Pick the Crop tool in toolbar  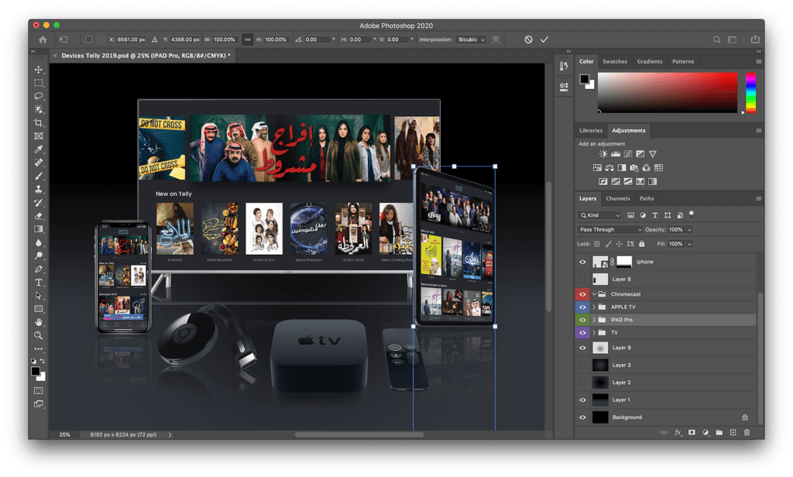39,123
